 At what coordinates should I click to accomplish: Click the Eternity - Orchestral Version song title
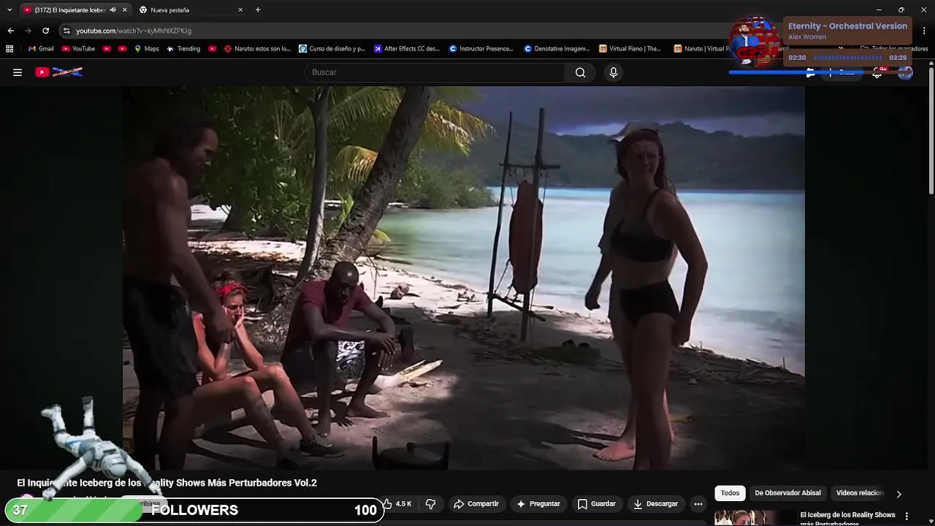pyautogui.click(x=847, y=26)
